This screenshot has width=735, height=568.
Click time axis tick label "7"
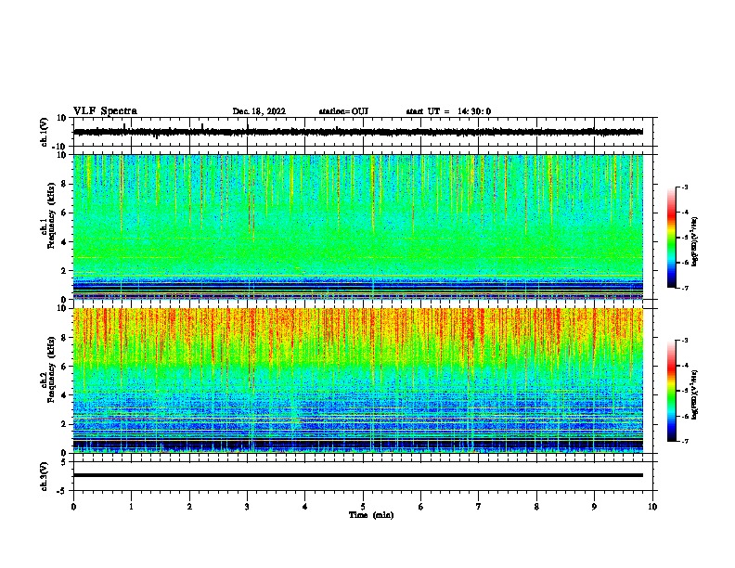click(479, 507)
